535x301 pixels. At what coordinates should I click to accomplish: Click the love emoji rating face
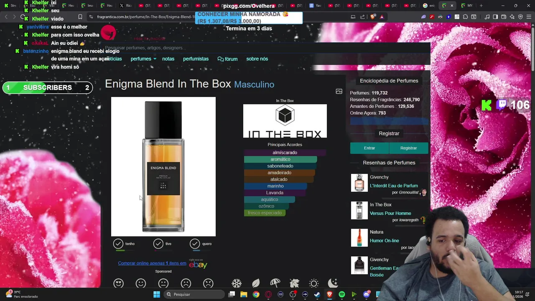point(118,283)
